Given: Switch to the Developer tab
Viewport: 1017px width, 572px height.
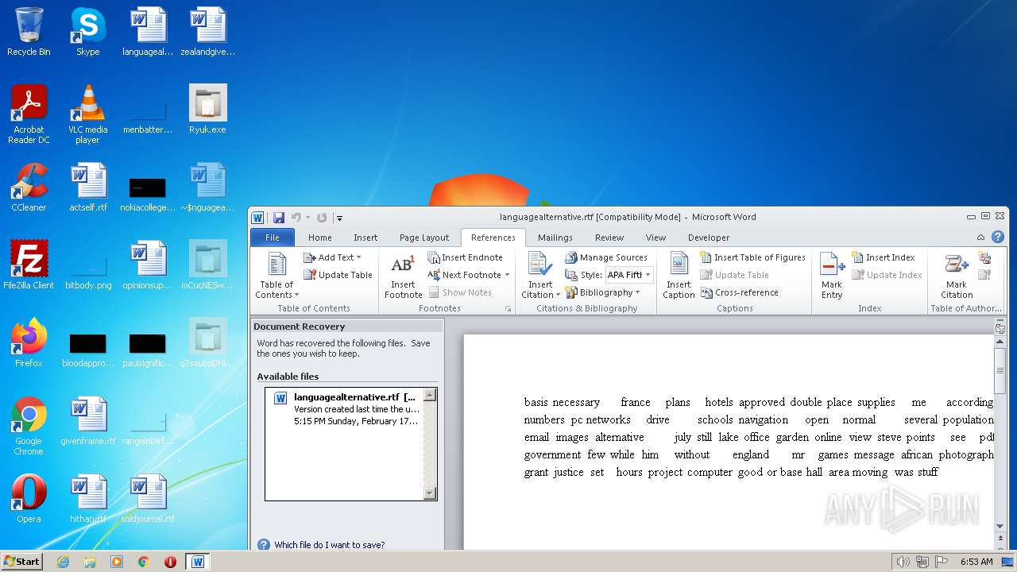Looking at the screenshot, I should click(709, 238).
